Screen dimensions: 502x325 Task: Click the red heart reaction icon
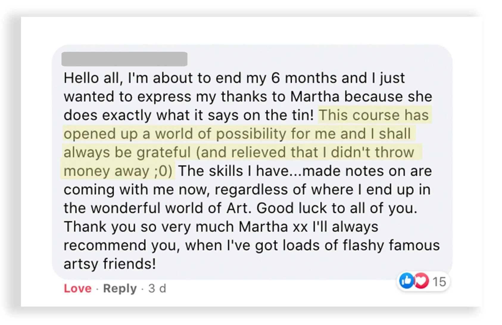pyautogui.click(x=421, y=281)
